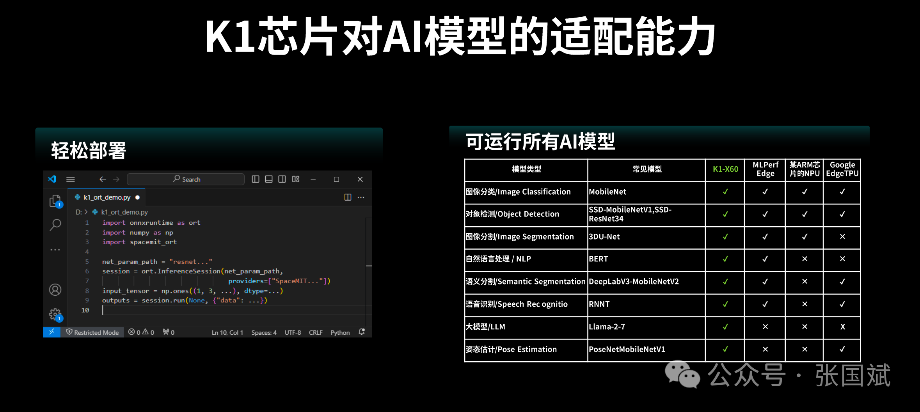This screenshot has width=920, height=412.
Task: Open the notifications bell in status bar
Action: point(362,332)
